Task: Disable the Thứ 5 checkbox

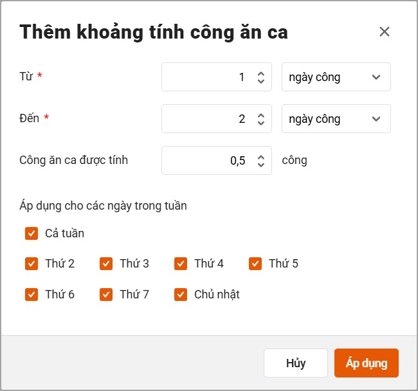Action: click(x=255, y=264)
